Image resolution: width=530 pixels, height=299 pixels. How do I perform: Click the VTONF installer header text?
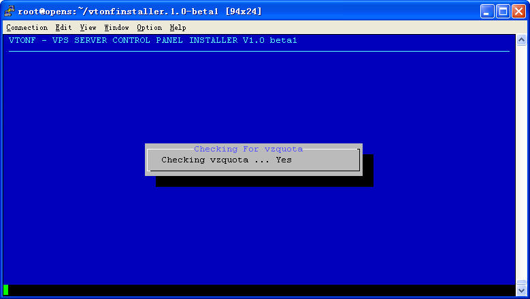(153, 41)
